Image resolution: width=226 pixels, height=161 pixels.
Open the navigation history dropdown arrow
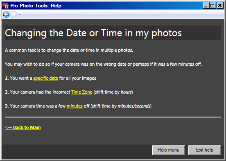point(20,14)
